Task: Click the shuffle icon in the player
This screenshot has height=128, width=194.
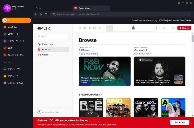Action: point(80,28)
